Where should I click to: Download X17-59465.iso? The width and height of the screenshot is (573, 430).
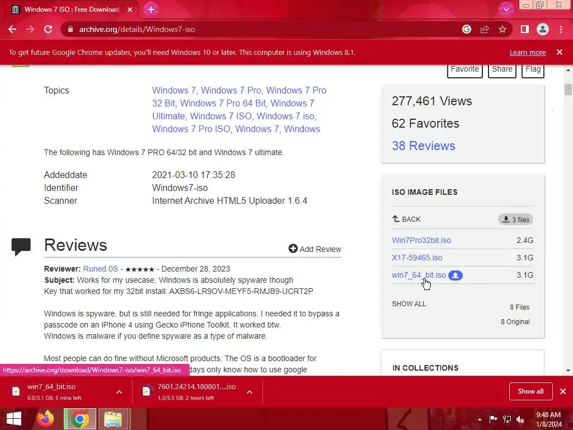(417, 258)
